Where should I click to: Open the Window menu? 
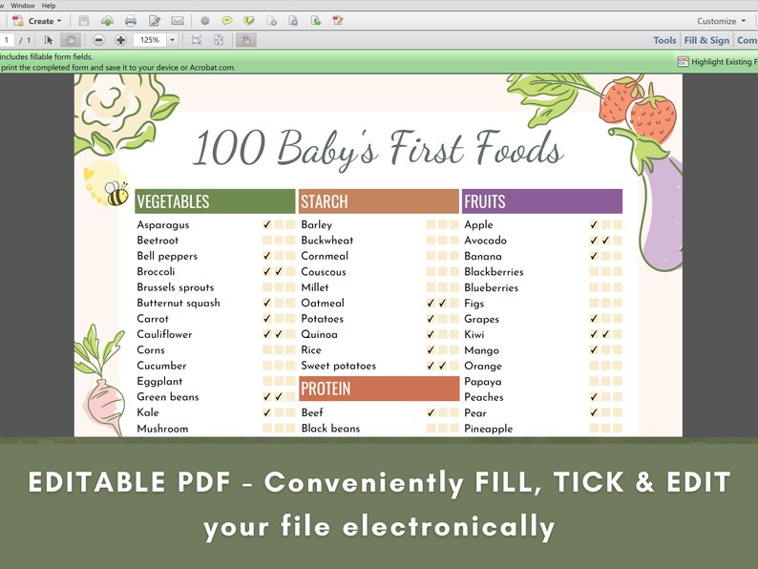(23, 6)
